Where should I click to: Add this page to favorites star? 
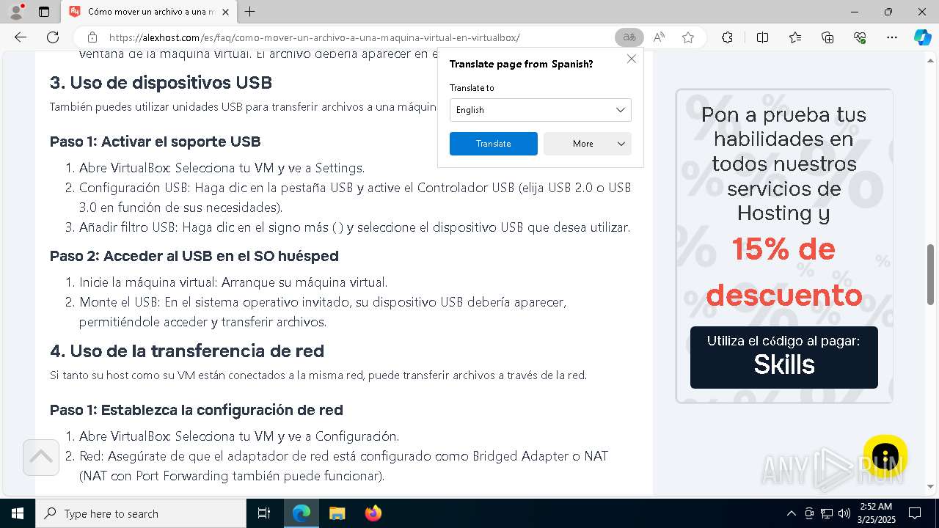click(x=688, y=37)
